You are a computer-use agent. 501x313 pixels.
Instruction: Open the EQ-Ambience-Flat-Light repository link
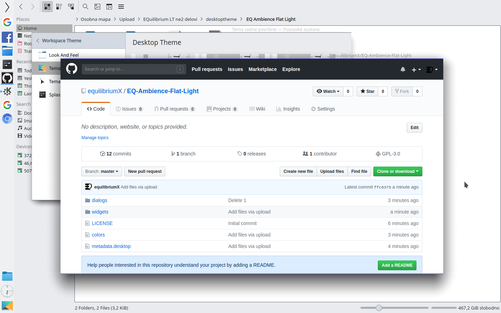tap(163, 91)
